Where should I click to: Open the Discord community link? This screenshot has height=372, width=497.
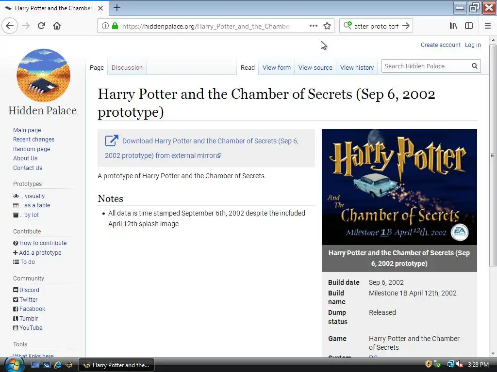tap(29, 290)
